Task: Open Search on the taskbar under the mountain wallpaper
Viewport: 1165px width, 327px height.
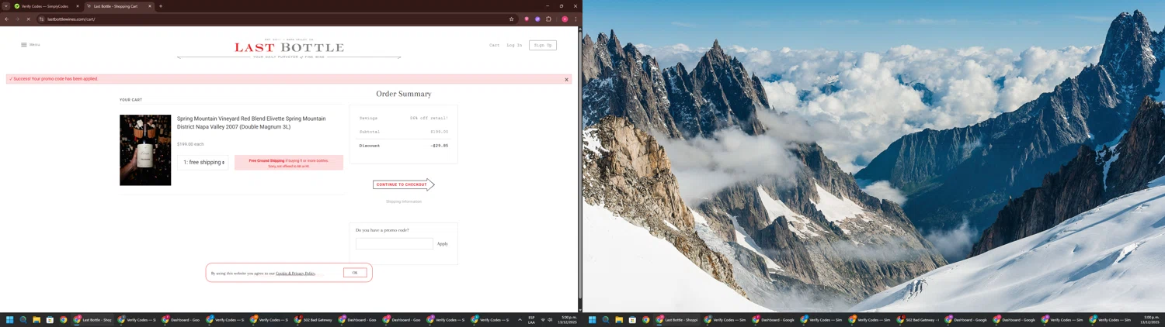Action: point(606,319)
